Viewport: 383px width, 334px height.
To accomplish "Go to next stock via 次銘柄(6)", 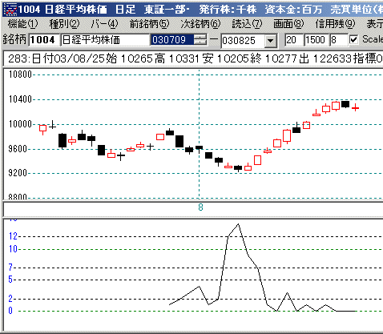I will [x=200, y=24].
